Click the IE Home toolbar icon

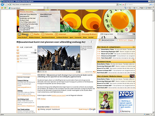coord(125,8)
